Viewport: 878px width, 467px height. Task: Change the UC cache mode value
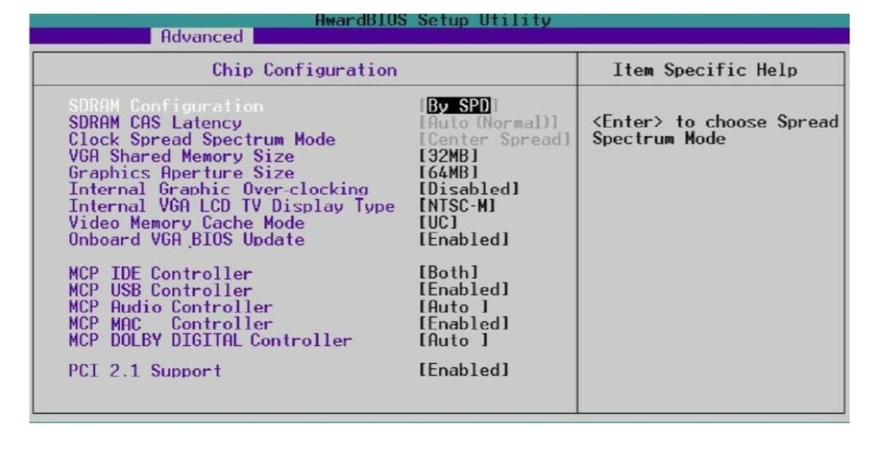pyautogui.click(x=438, y=224)
